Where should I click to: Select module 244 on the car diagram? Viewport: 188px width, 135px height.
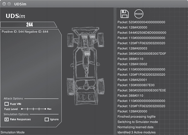[87, 54]
